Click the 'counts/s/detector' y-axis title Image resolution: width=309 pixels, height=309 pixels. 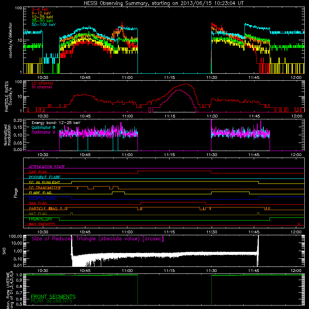tap(10, 40)
